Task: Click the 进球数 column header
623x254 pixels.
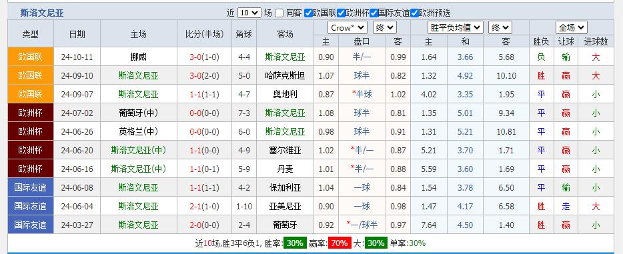Action: click(x=596, y=41)
